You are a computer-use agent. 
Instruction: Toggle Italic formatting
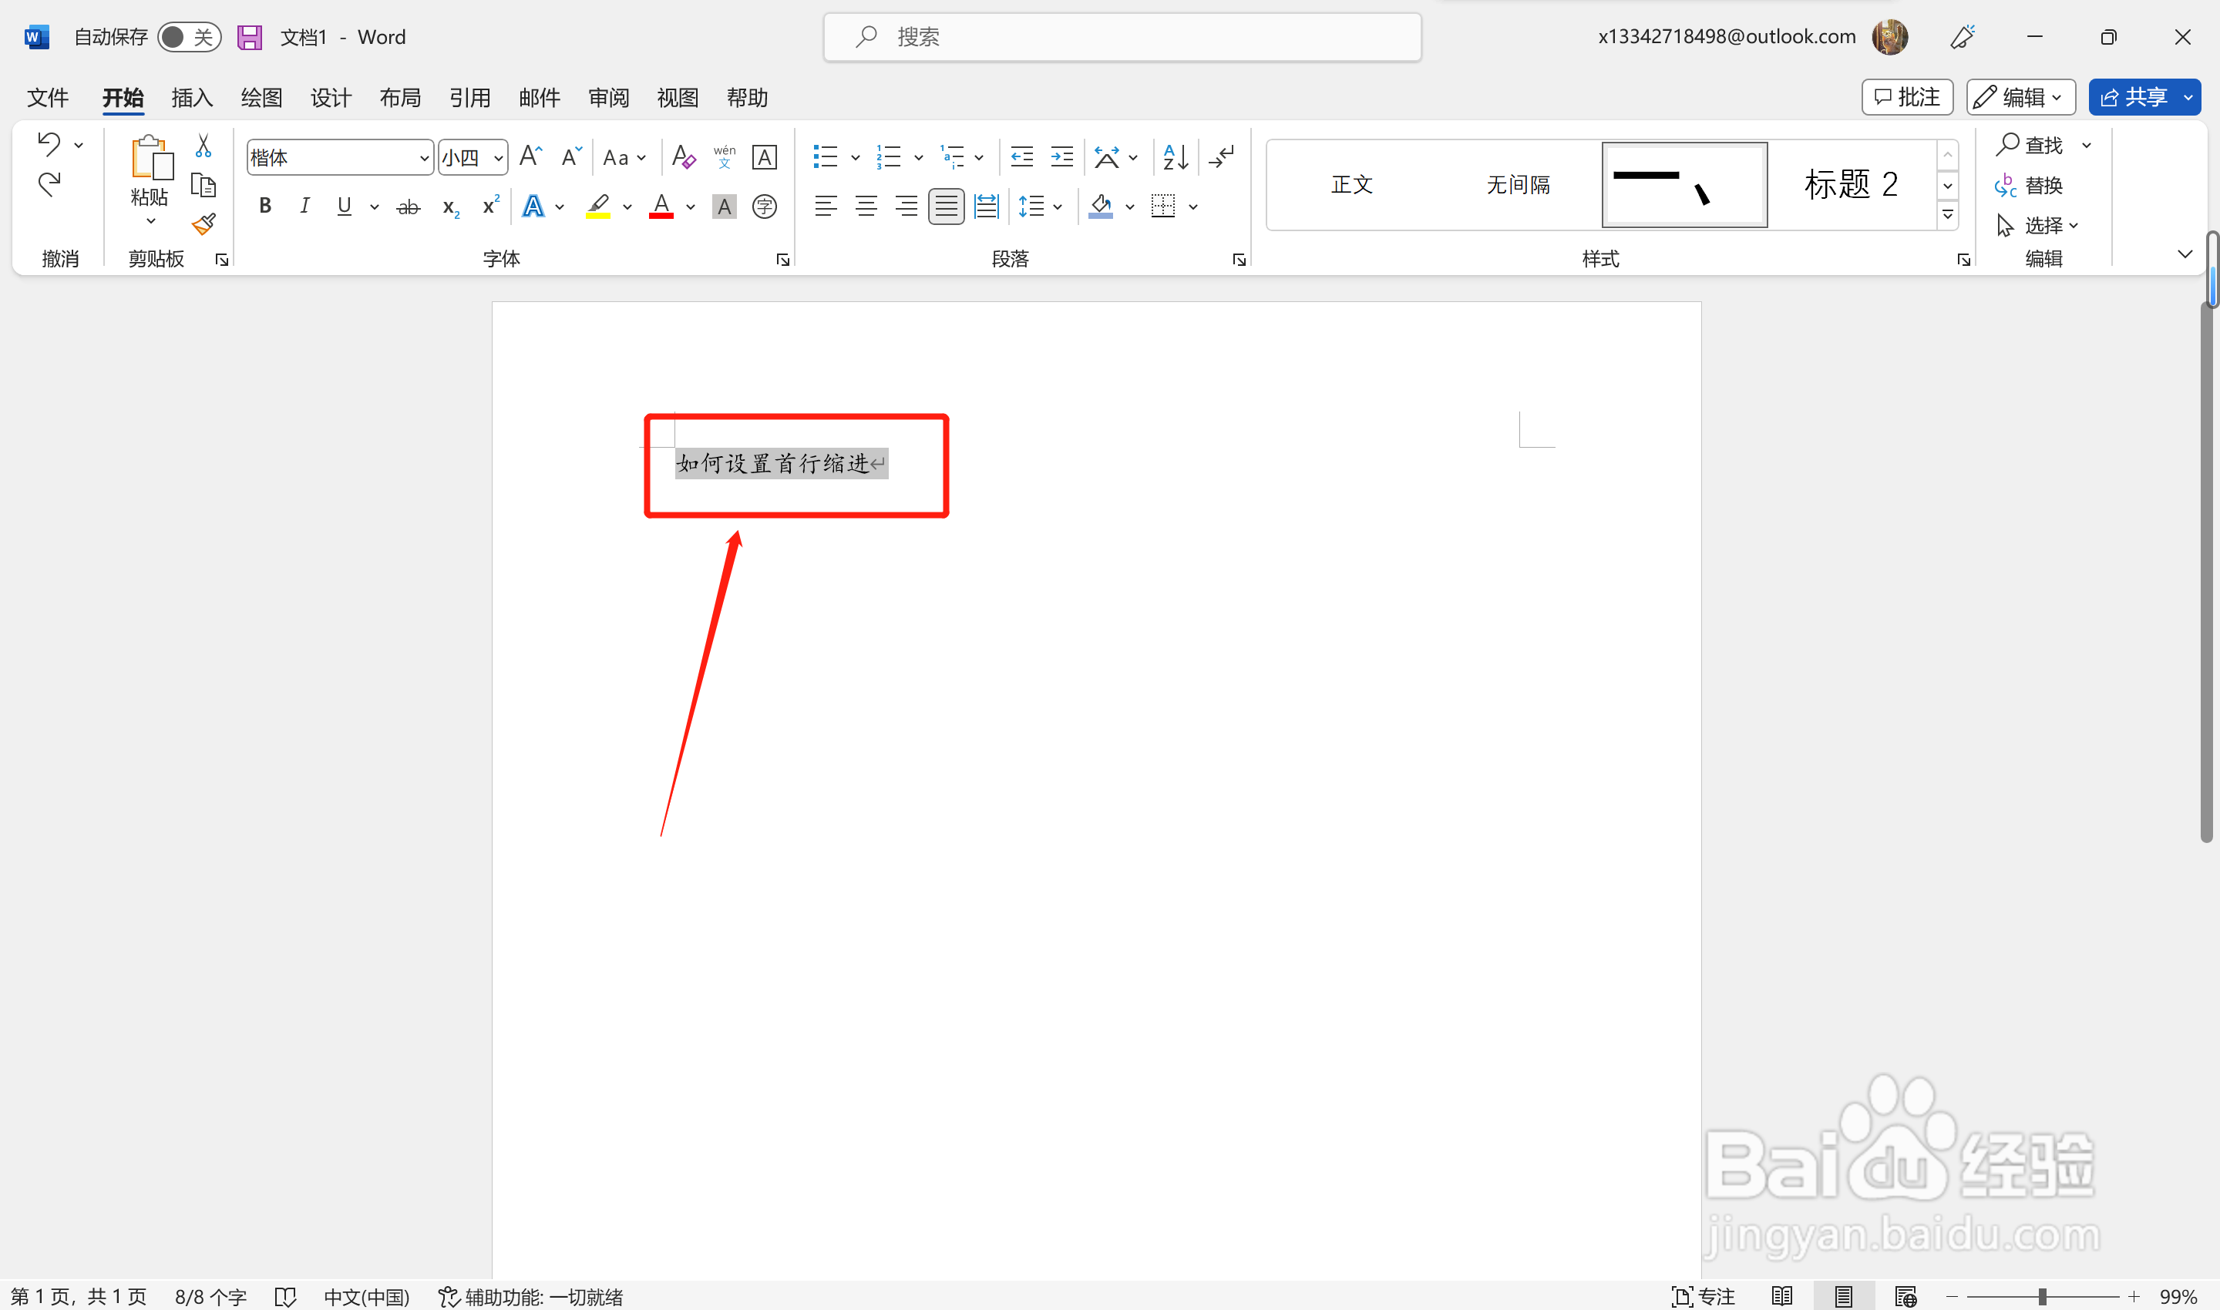pyautogui.click(x=304, y=207)
